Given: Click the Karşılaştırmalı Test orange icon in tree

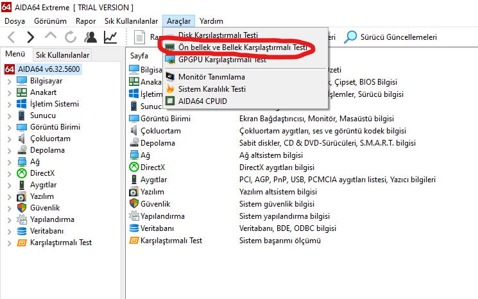Looking at the screenshot, I should (x=22, y=243).
